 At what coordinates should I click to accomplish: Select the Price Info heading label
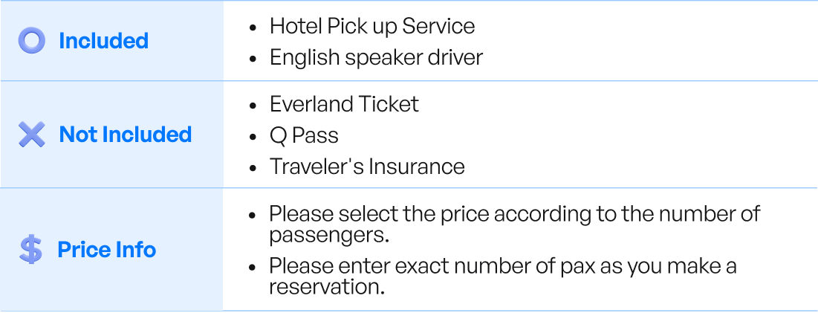[106, 250]
